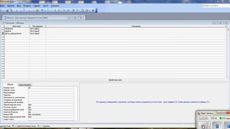Image resolution: width=230 pixels, height=129 pixels.
Task: Click the Spelling check icon in toolbar
Action: tap(24, 10)
